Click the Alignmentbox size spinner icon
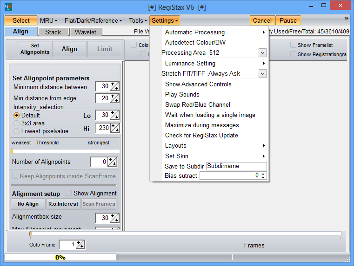Image resolution: width=354 pixels, height=266 pixels. (x=114, y=218)
